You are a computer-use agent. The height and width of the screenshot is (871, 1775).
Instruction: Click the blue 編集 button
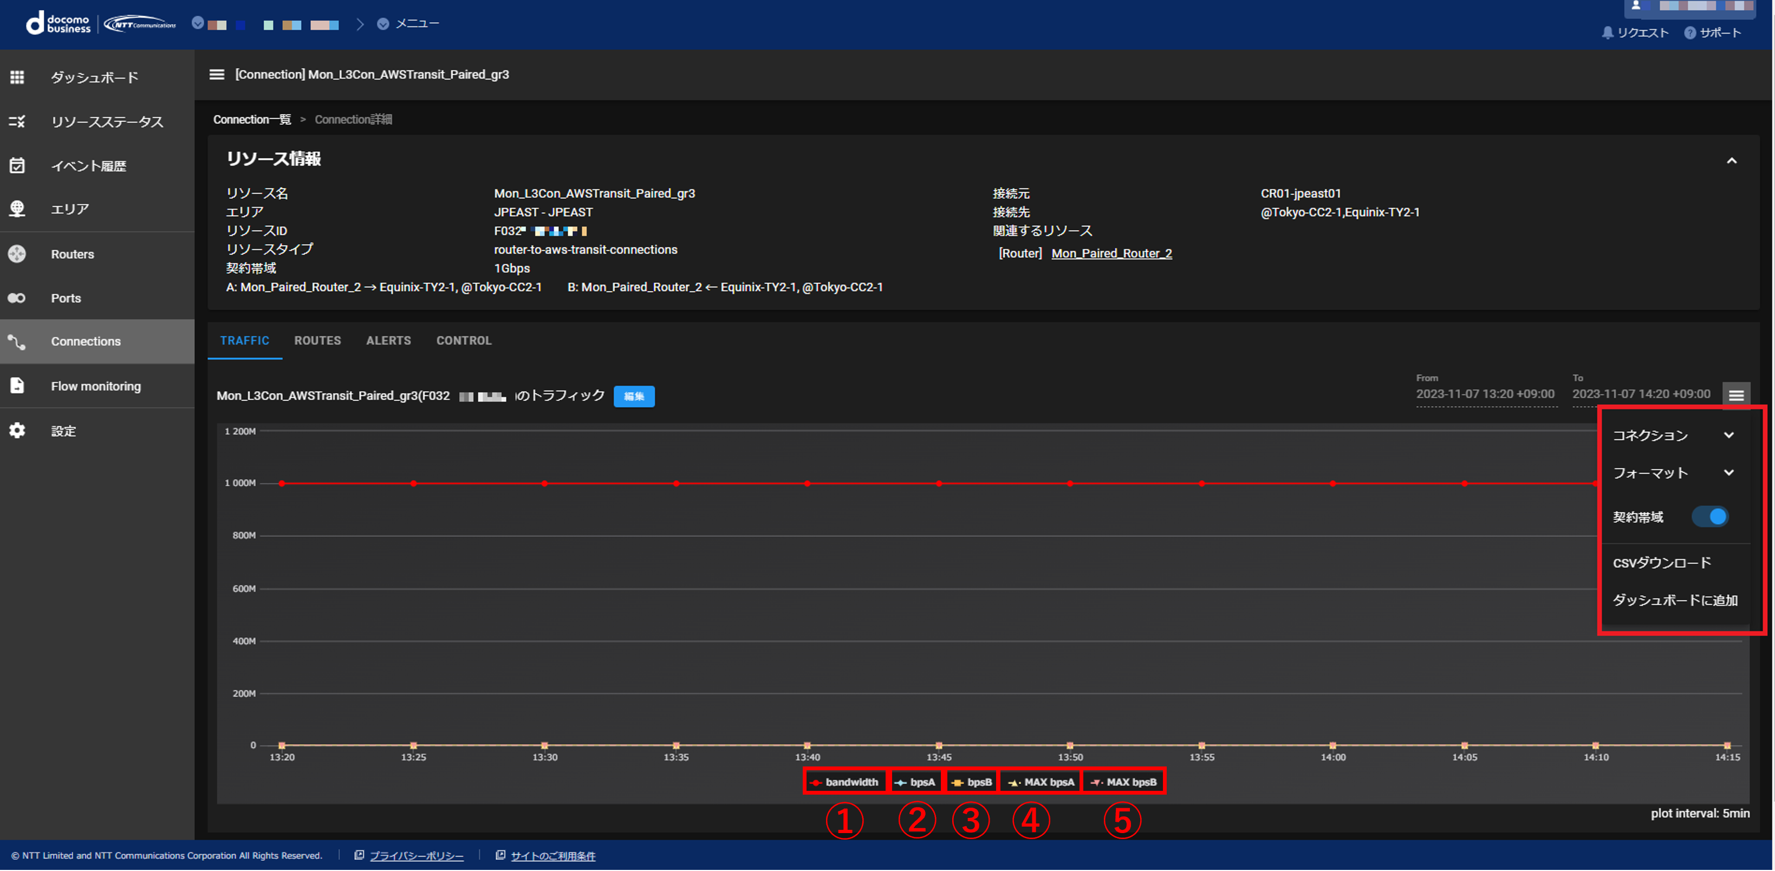[x=634, y=396]
